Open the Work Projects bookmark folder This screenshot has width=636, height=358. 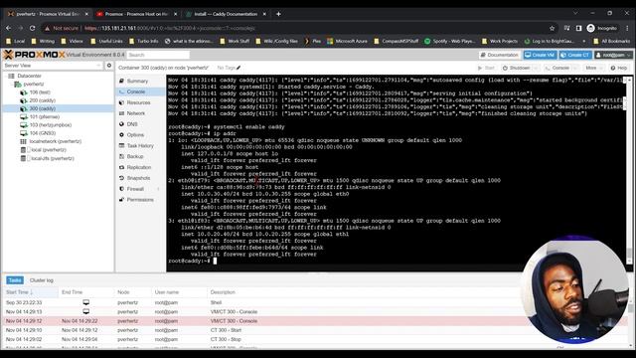point(499,41)
